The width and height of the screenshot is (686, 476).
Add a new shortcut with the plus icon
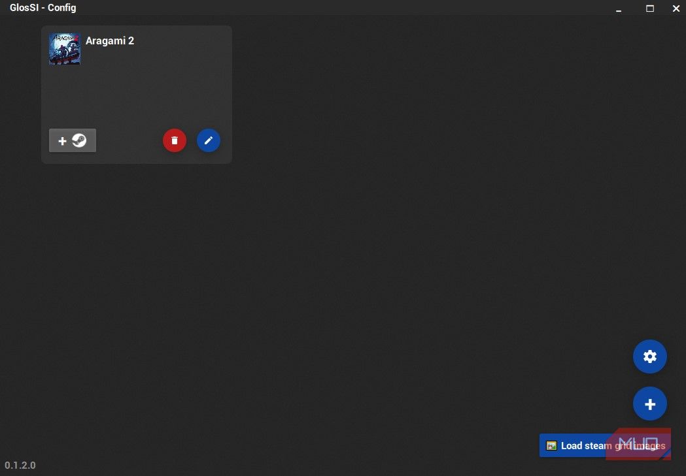(x=649, y=404)
